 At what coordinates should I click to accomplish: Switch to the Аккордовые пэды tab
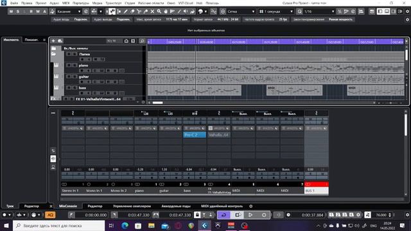tap(176, 206)
